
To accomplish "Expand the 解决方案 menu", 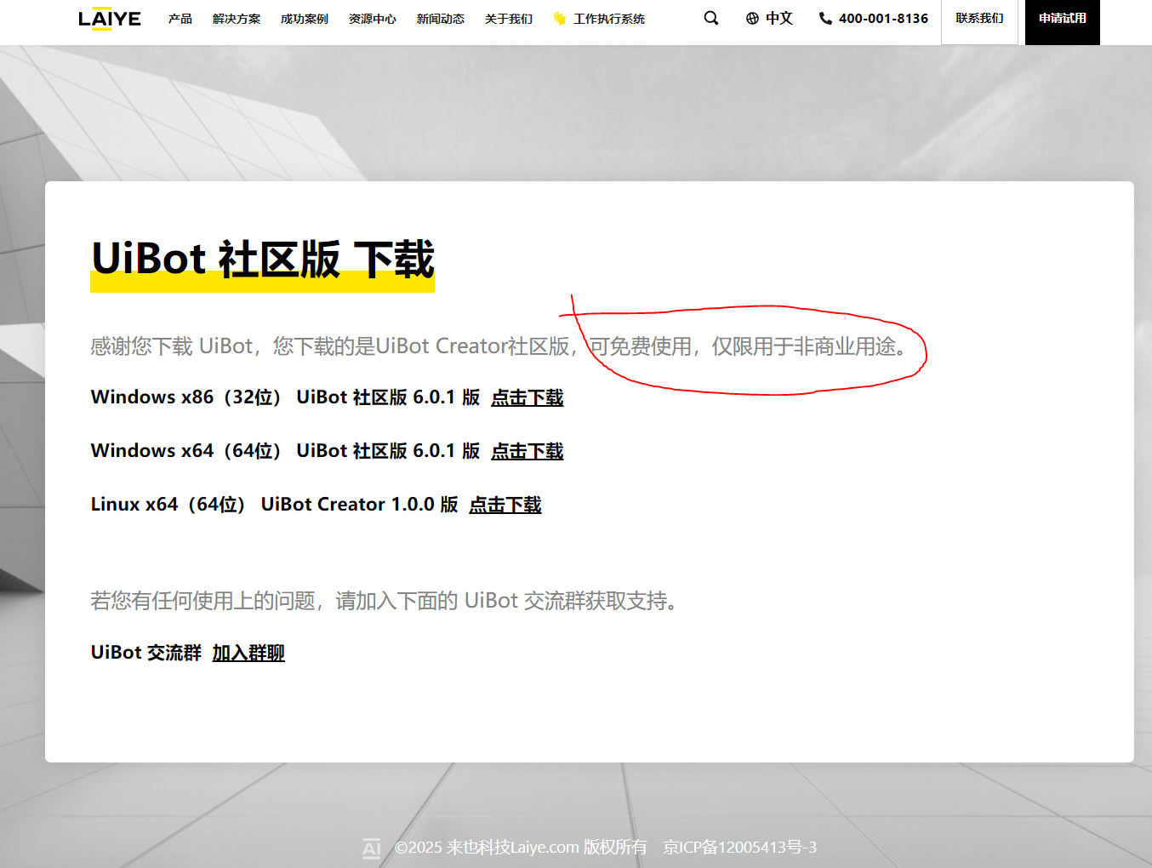I will coord(237,19).
